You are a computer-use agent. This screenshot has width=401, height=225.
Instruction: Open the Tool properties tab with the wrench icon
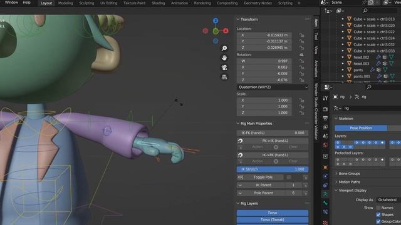[325, 98]
